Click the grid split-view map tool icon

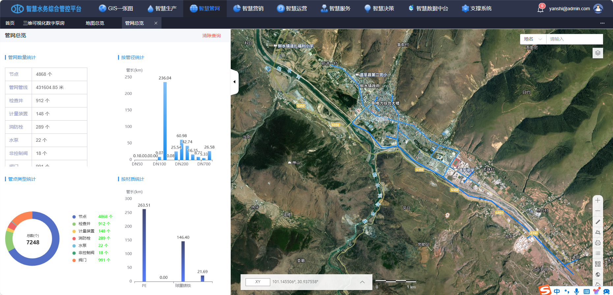pyautogui.click(x=598, y=264)
